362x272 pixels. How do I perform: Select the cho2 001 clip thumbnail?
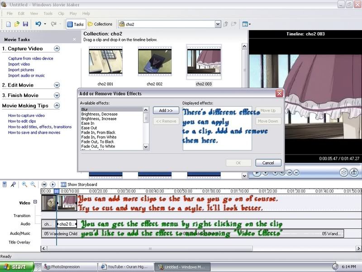[x=106, y=62]
